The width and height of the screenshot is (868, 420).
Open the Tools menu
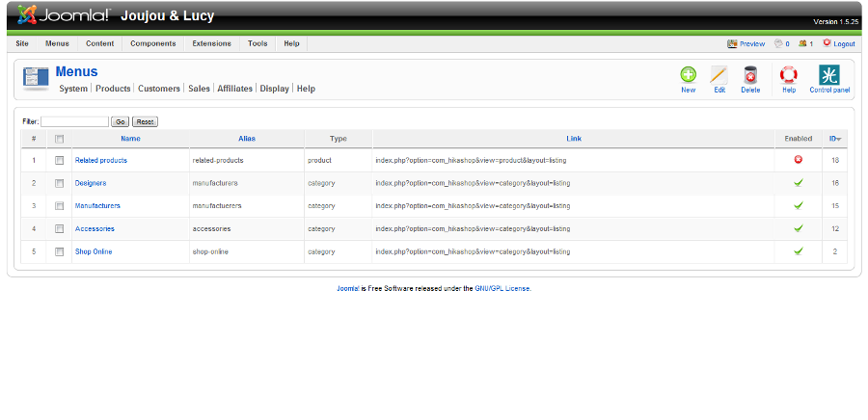(x=258, y=43)
